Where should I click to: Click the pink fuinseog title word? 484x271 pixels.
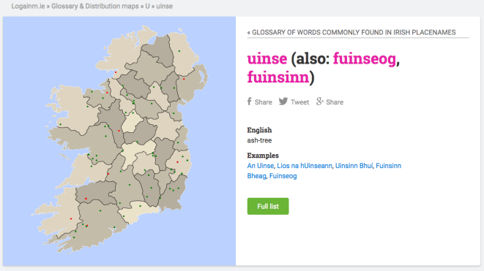pos(365,59)
